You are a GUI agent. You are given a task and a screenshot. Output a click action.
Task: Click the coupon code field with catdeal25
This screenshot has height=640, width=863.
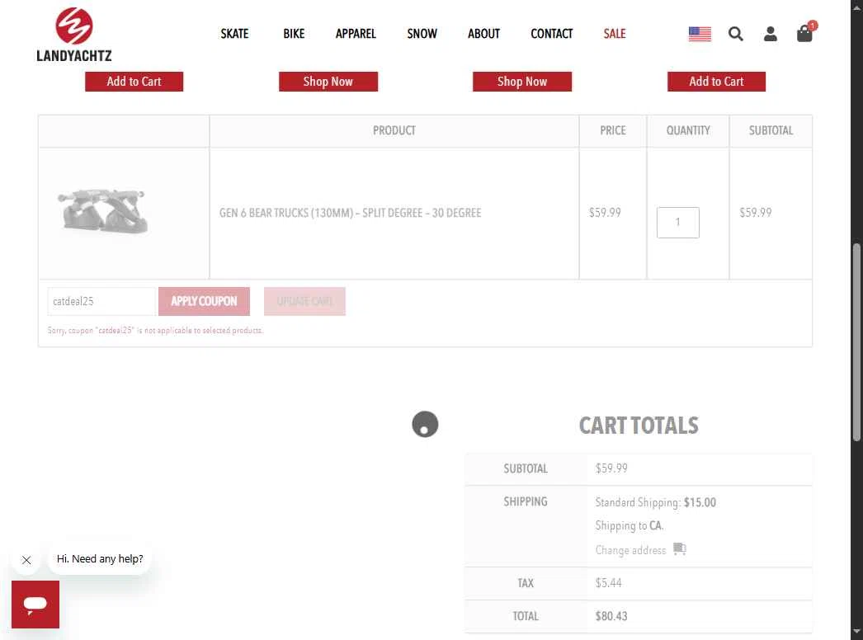(x=101, y=301)
